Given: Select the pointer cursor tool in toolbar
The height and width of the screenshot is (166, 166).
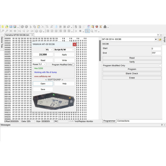Looking at the screenshot, I should point(87,31).
